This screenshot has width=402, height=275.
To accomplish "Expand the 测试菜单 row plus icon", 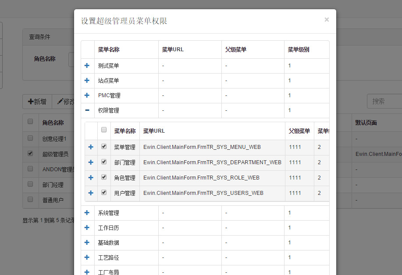I will click(x=87, y=66).
